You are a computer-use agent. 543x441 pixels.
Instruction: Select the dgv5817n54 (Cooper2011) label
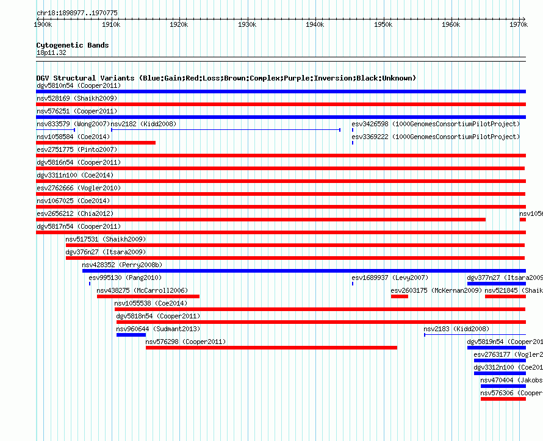[79, 226]
